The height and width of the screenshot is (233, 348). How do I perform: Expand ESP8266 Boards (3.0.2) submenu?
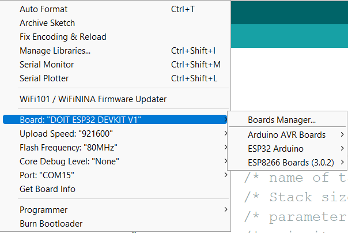(287, 163)
